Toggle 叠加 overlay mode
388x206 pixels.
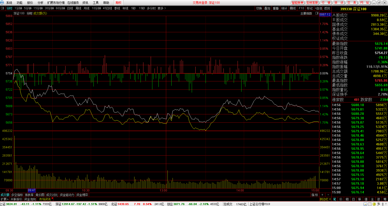click(267, 8)
